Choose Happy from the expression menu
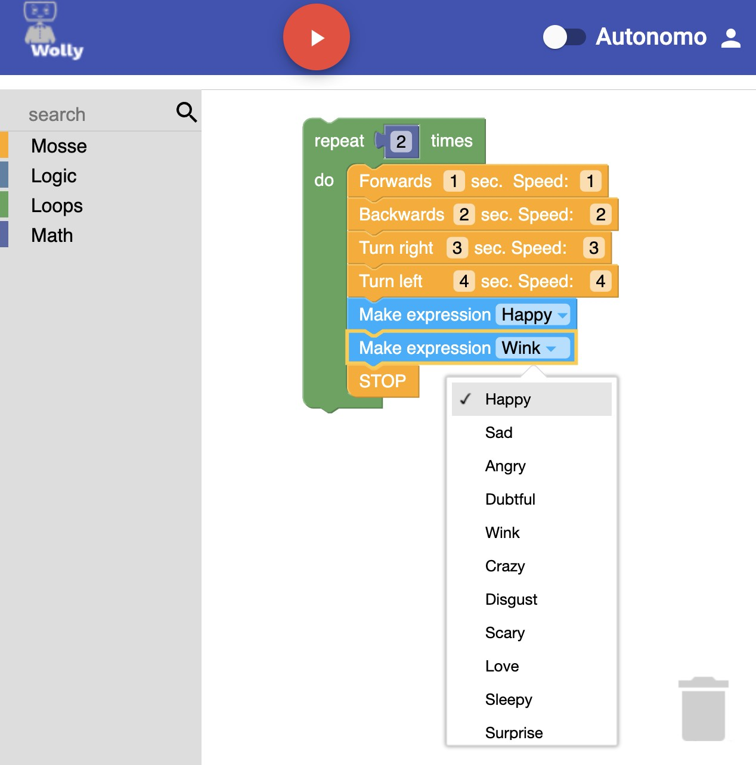Viewport: 756px width, 765px height. pos(532,399)
